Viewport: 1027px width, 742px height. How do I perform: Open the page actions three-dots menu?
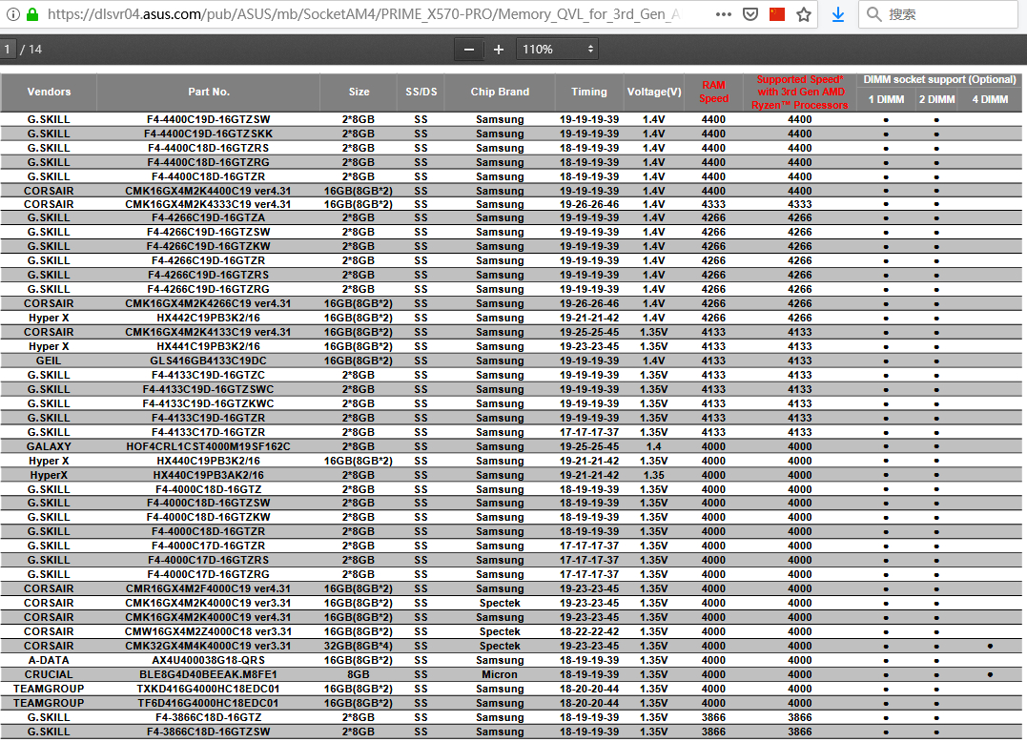[724, 13]
